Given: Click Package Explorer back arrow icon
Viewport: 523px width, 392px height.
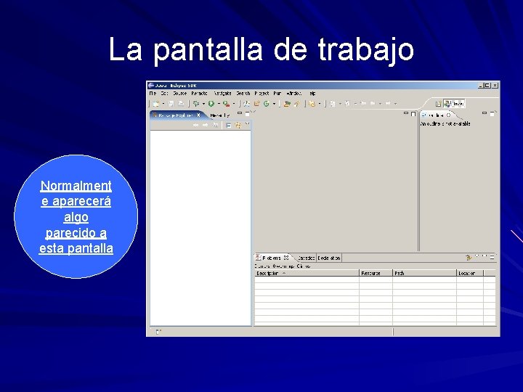Looking at the screenshot, I should (196, 126).
